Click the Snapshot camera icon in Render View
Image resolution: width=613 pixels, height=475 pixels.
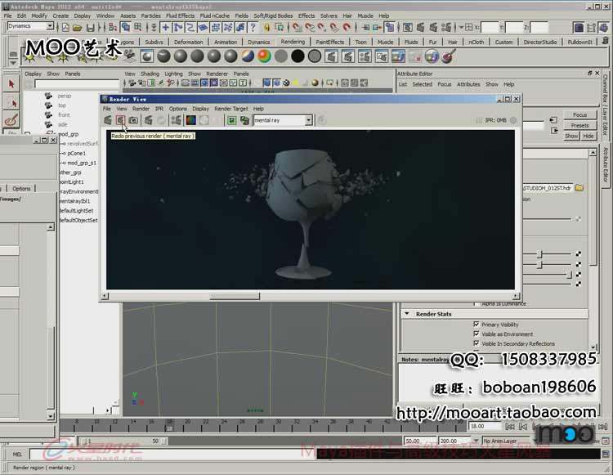point(134,120)
